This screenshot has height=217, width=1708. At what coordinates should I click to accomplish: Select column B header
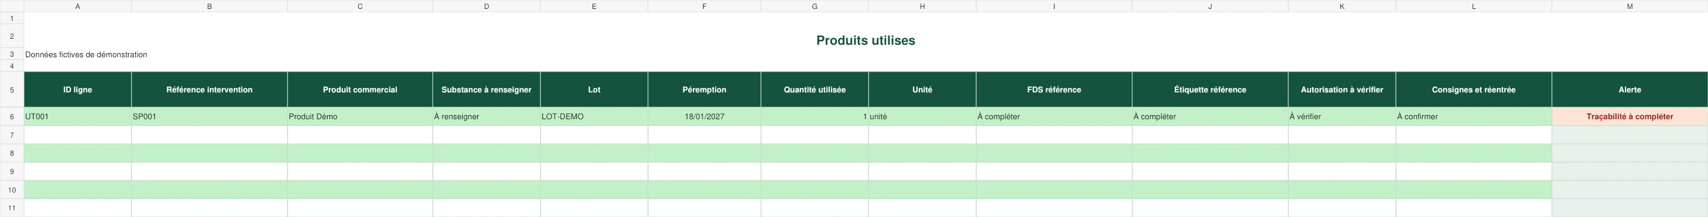coord(209,6)
